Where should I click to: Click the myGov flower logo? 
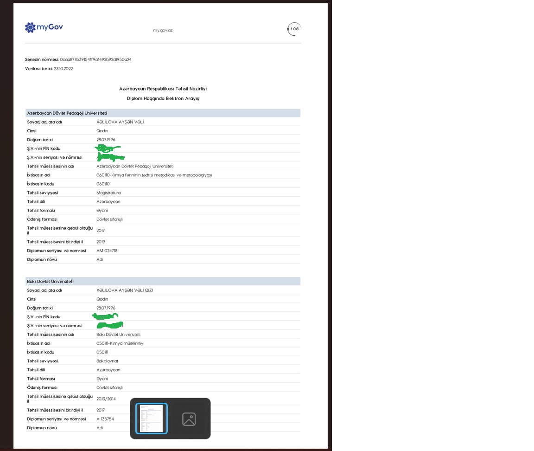[x=30, y=27]
